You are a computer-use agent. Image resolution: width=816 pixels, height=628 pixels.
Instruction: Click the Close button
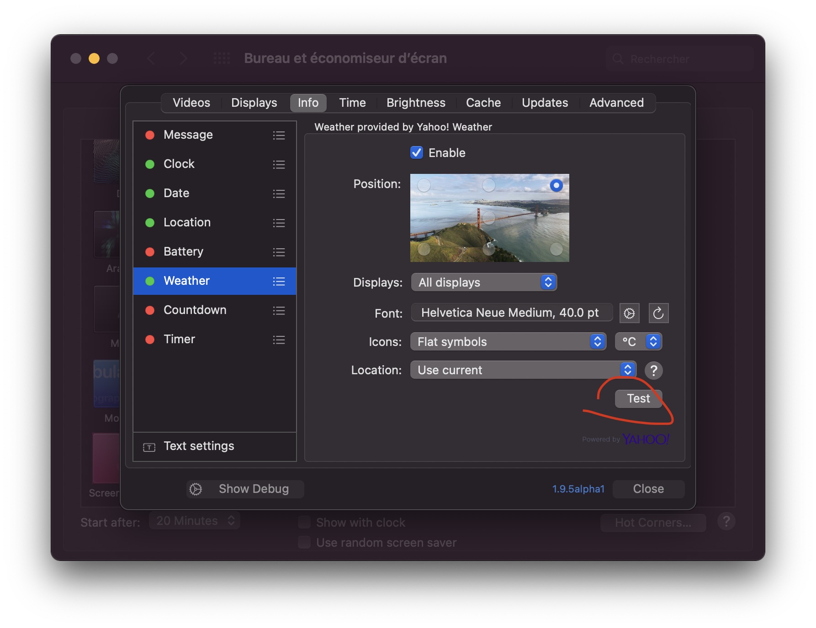(x=648, y=489)
